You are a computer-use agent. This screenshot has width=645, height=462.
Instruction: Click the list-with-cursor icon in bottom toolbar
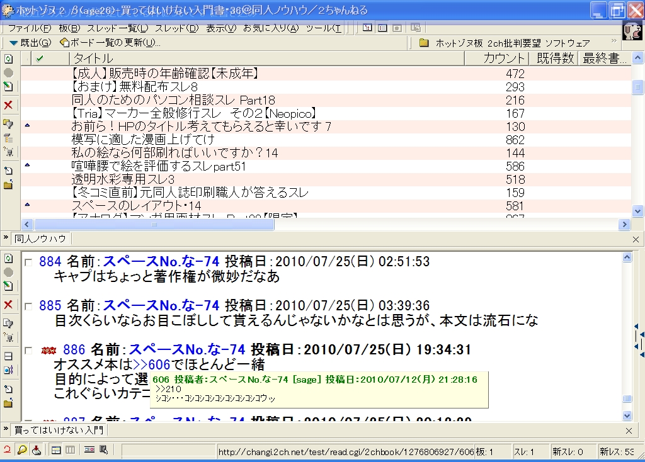(x=104, y=450)
